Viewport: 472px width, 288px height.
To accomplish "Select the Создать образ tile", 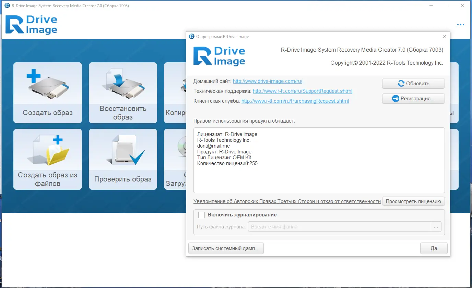I will tap(47, 92).
